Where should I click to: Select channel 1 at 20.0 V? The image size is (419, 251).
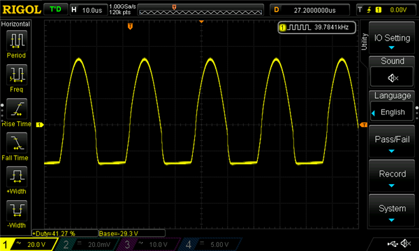29,244
